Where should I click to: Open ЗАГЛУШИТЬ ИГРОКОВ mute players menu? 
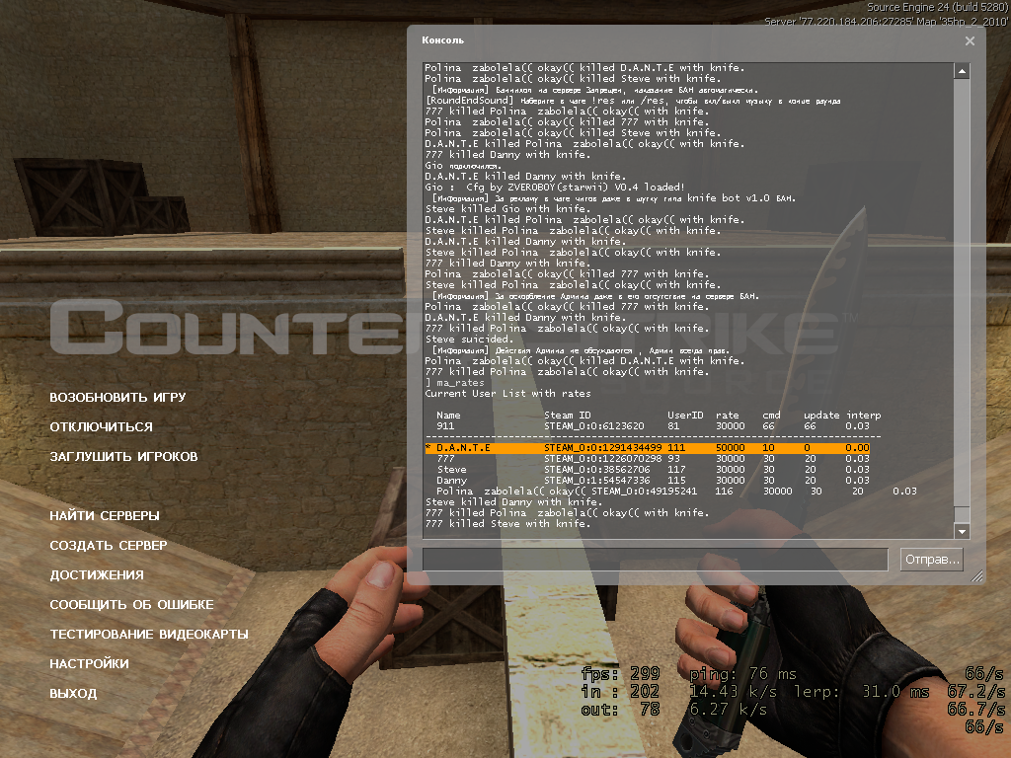tap(123, 456)
